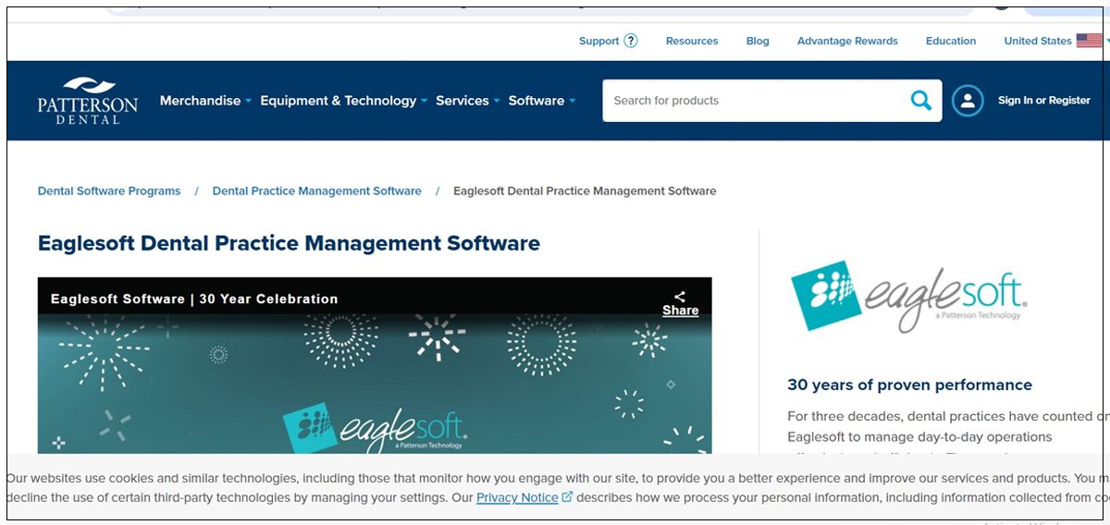Expand the Equipment & Technology menu
The height and width of the screenshot is (525, 1110).
[x=343, y=101]
